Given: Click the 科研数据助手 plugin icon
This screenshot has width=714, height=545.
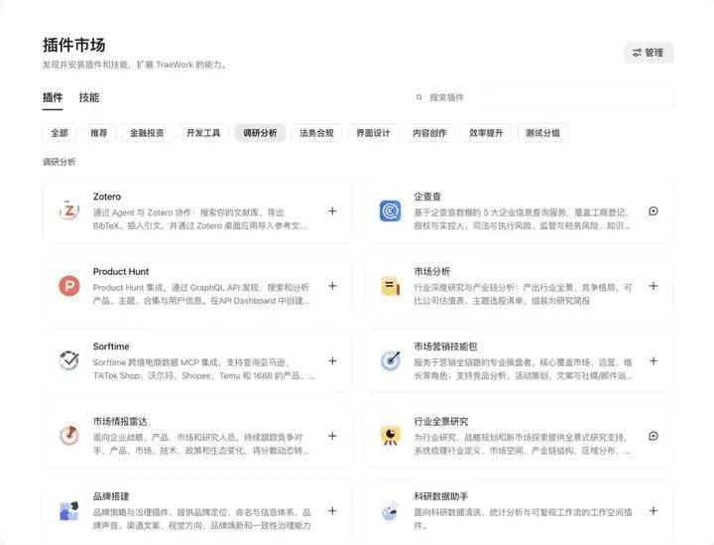Looking at the screenshot, I should coord(391,511).
